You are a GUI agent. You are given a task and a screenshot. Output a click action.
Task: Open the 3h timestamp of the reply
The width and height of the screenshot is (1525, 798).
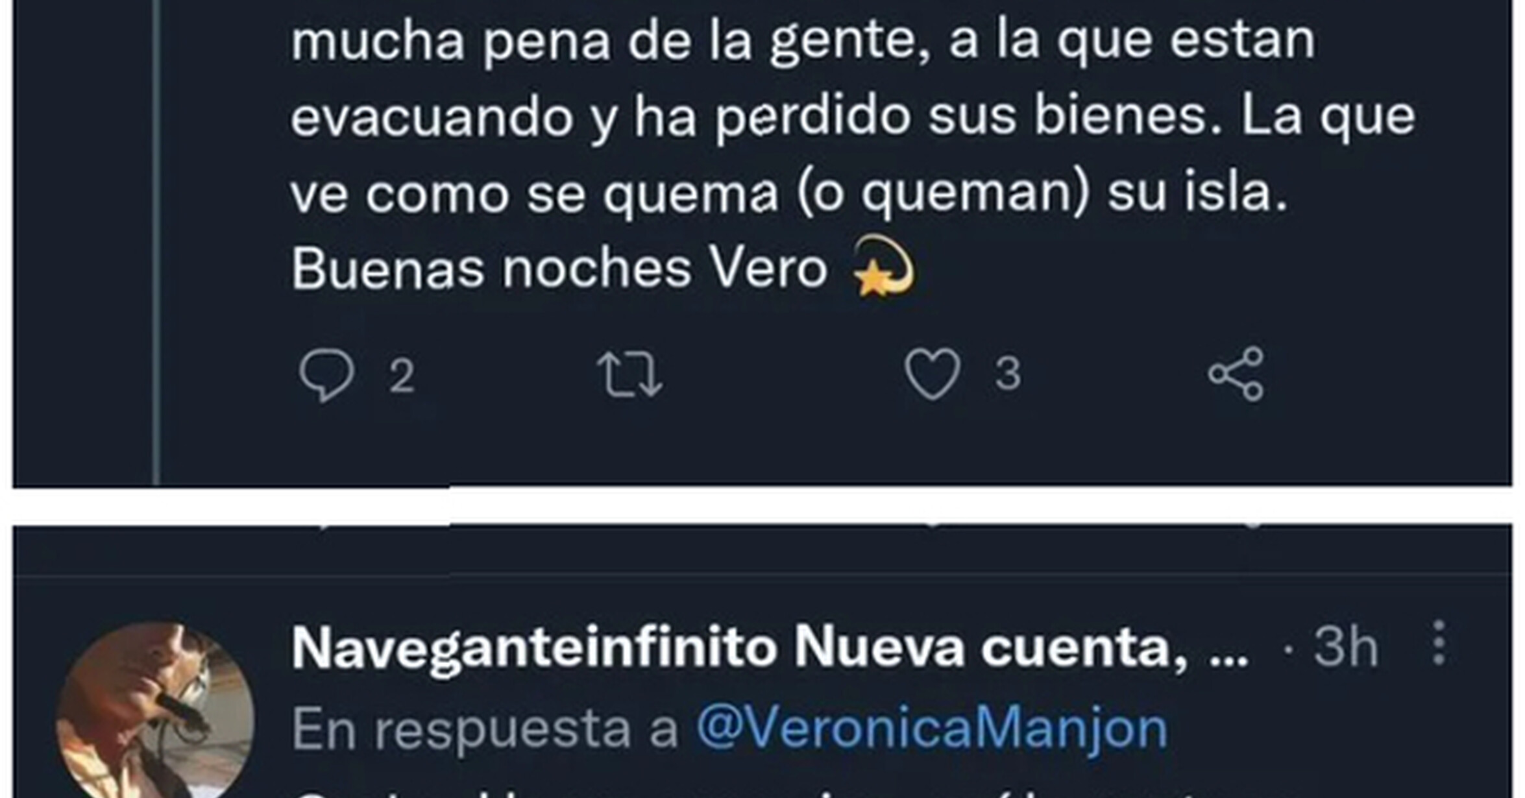point(1345,646)
